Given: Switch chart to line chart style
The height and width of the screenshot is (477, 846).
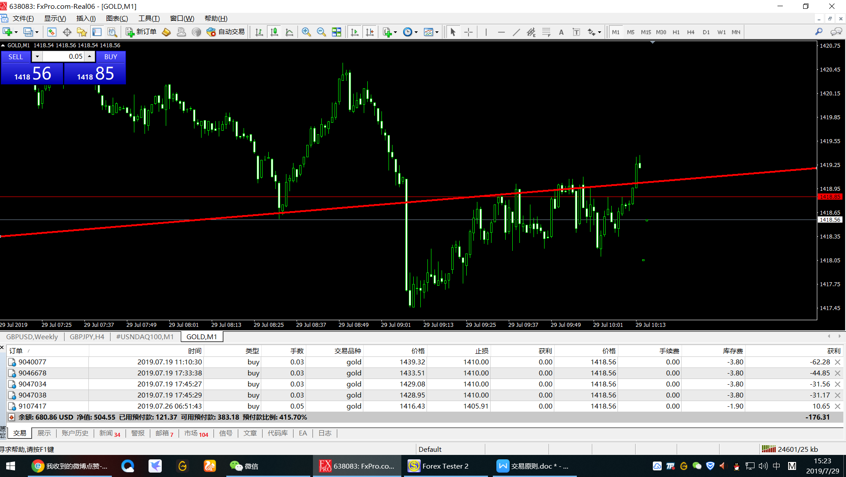Looking at the screenshot, I should pyautogui.click(x=289, y=32).
